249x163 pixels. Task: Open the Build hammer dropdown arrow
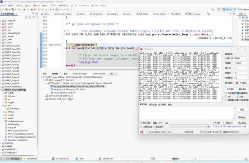click(16, 9)
